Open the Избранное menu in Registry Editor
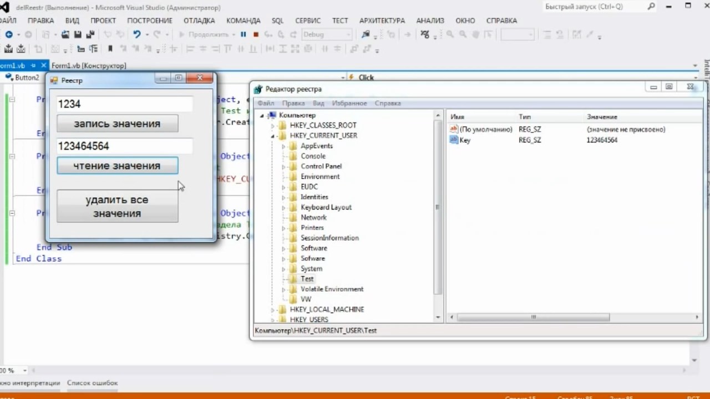Screen dimensions: 710x399 point(349,103)
